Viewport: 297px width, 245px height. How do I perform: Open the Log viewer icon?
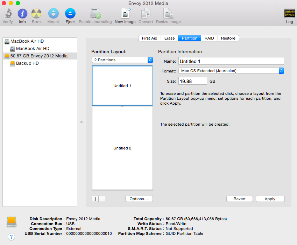[289, 13]
